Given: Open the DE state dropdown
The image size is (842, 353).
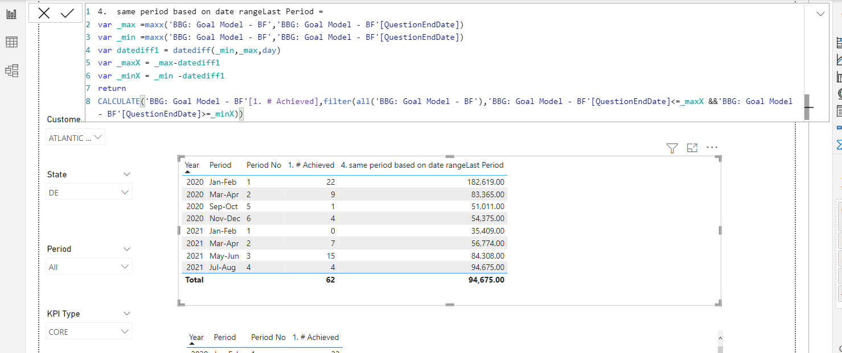Looking at the screenshot, I should click(x=89, y=193).
